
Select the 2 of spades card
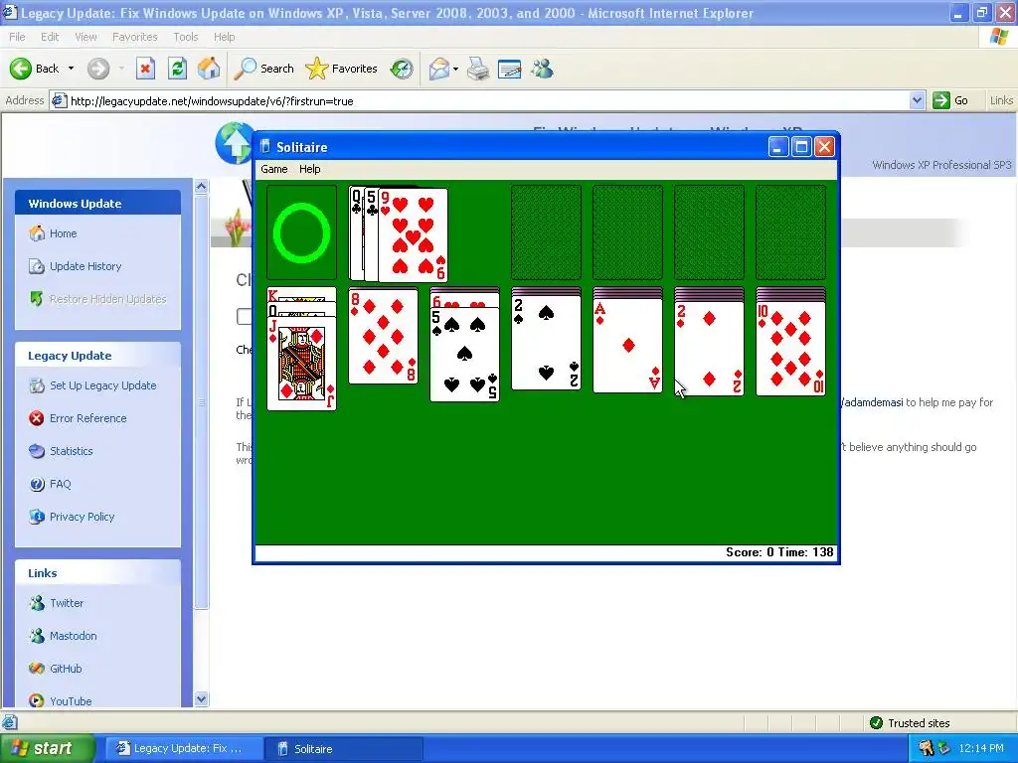(x=546, y=343)
